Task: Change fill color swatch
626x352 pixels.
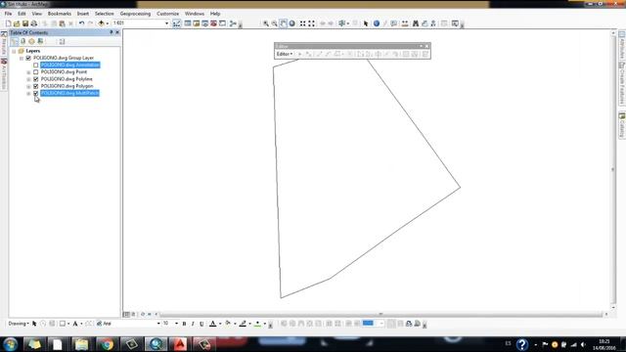Action: tap(228, 324)
